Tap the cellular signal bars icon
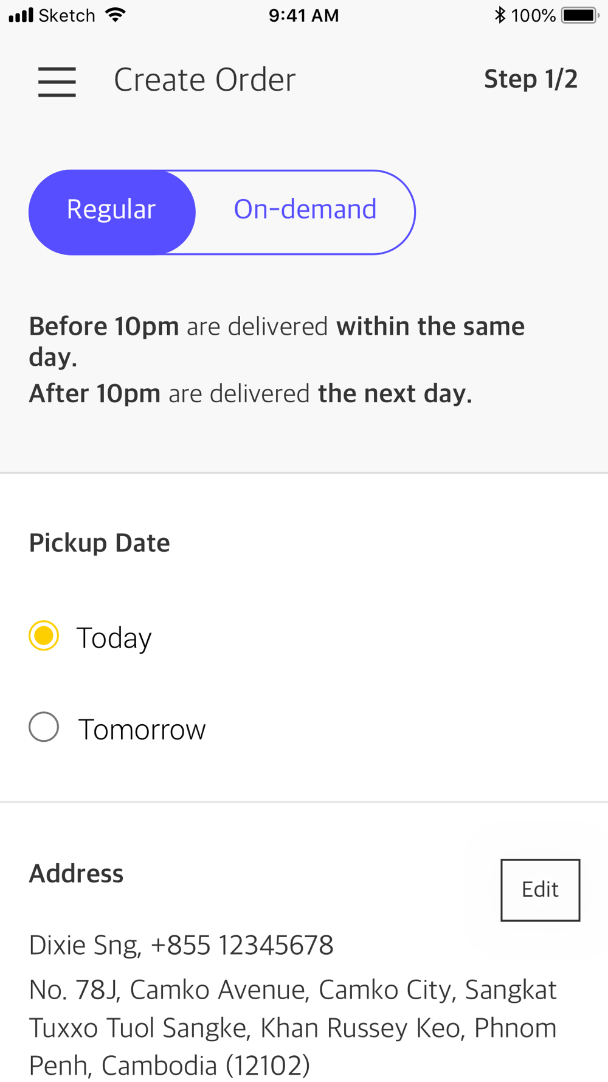The image size is (608, 1082). tap(21, 15)
